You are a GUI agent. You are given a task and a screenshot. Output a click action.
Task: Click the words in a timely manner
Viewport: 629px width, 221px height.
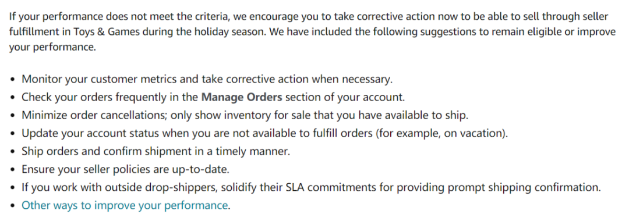click(244, 151)
